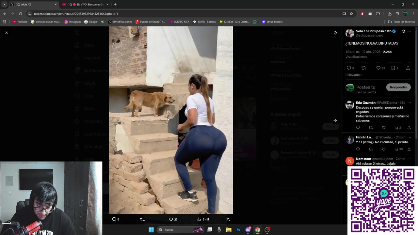Open Task View from the taskbar

pos(210,230)
